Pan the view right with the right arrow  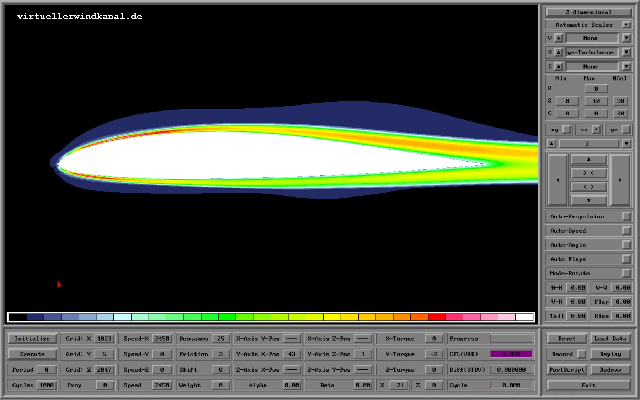click(x=620, y=180)
